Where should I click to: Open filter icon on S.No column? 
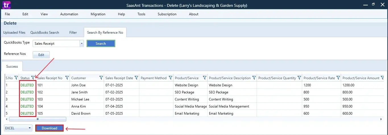16,78
